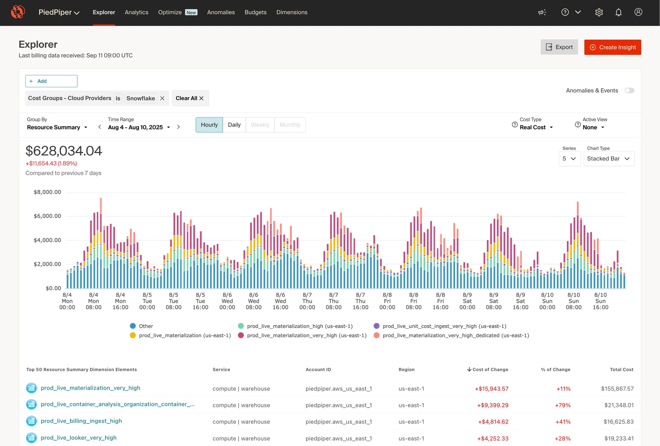
Task: Select the Monthly granularity
Action: [x=290, y=125]
